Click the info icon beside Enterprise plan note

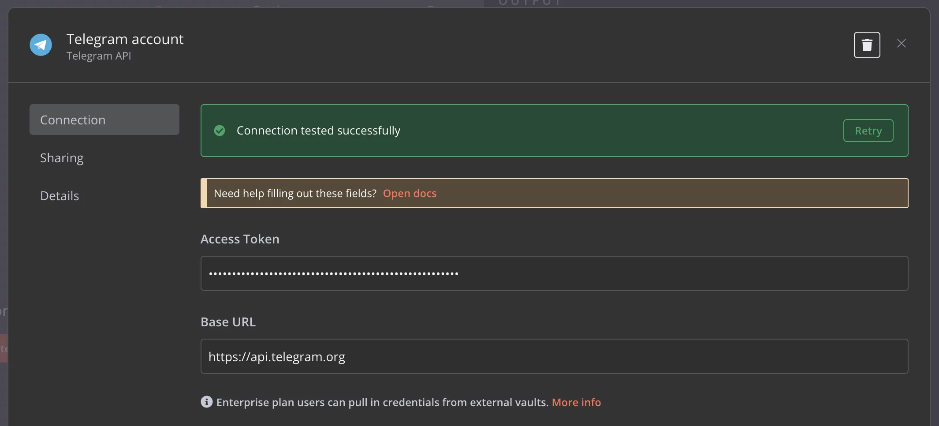(206, 402)
